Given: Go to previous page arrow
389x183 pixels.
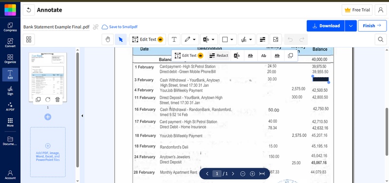Looking at the screenshot, I should [x=207, y=174].
